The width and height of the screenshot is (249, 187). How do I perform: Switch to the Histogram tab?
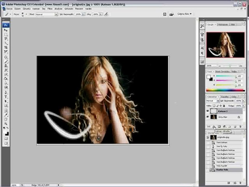(223, 24)
